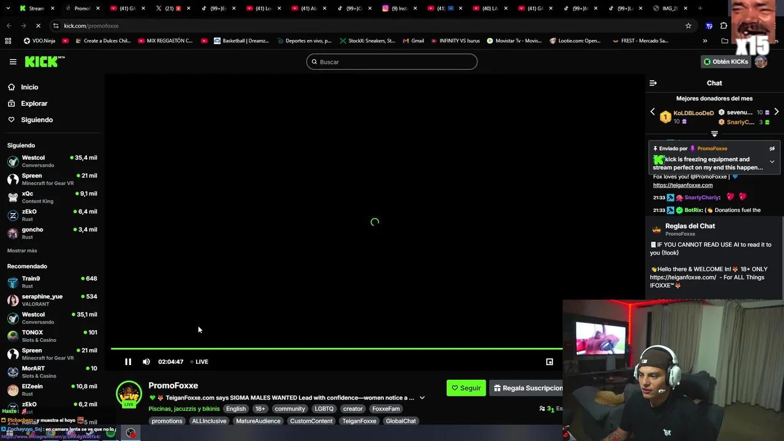The width and height of the screenshot is (784, 441).
Task: Open zEkO Rust channel under Siguiendo
Action: pos(52,215)
